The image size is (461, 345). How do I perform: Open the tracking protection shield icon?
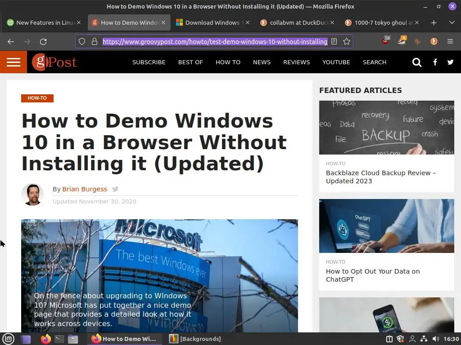pyautogui.click(x=82, y=42)
